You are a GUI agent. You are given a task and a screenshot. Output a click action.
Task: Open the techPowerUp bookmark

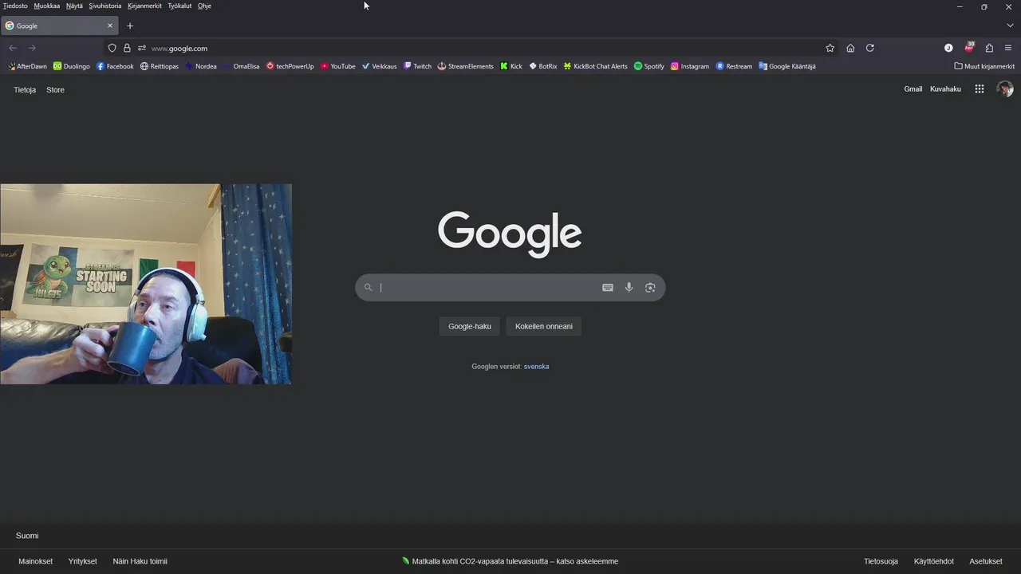[x=290, y=66]
